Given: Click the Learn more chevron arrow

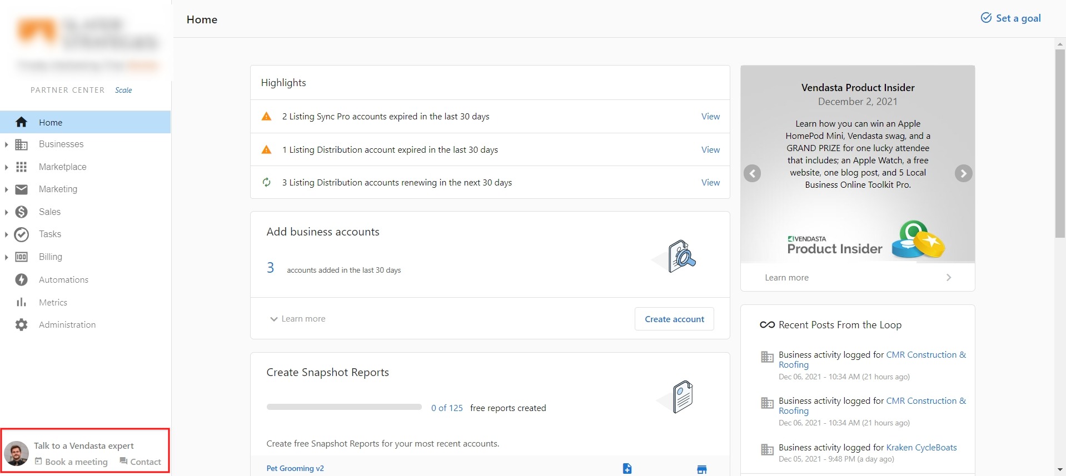Looking at the screenshot, I should coord(949,278).
